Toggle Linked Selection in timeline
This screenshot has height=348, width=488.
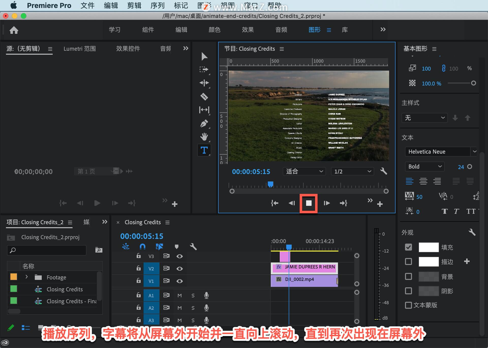pos(159,246)
